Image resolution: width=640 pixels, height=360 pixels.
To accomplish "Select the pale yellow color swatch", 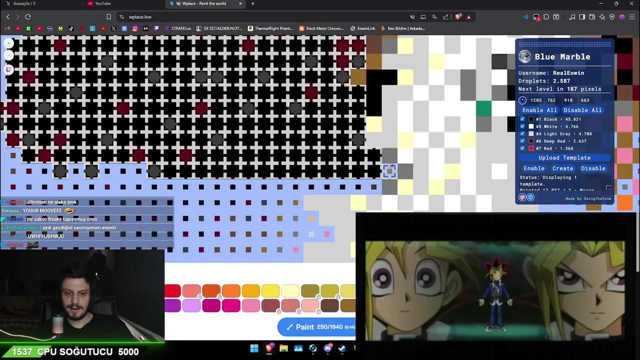I will point(290,291).
